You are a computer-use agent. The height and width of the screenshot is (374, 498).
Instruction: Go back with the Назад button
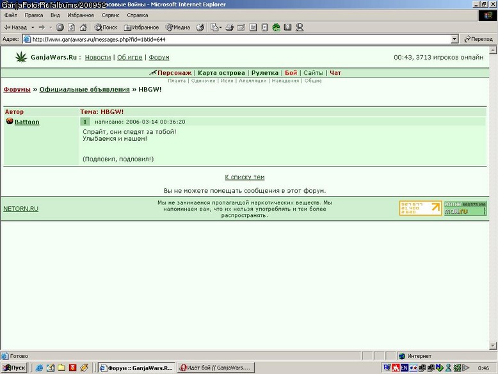tap(15, 28)
